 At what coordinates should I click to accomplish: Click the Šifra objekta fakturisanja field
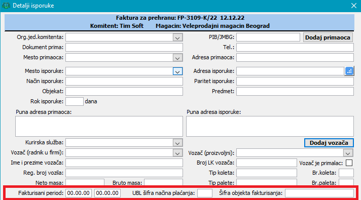pyautogui.click(x=319, y=193)
